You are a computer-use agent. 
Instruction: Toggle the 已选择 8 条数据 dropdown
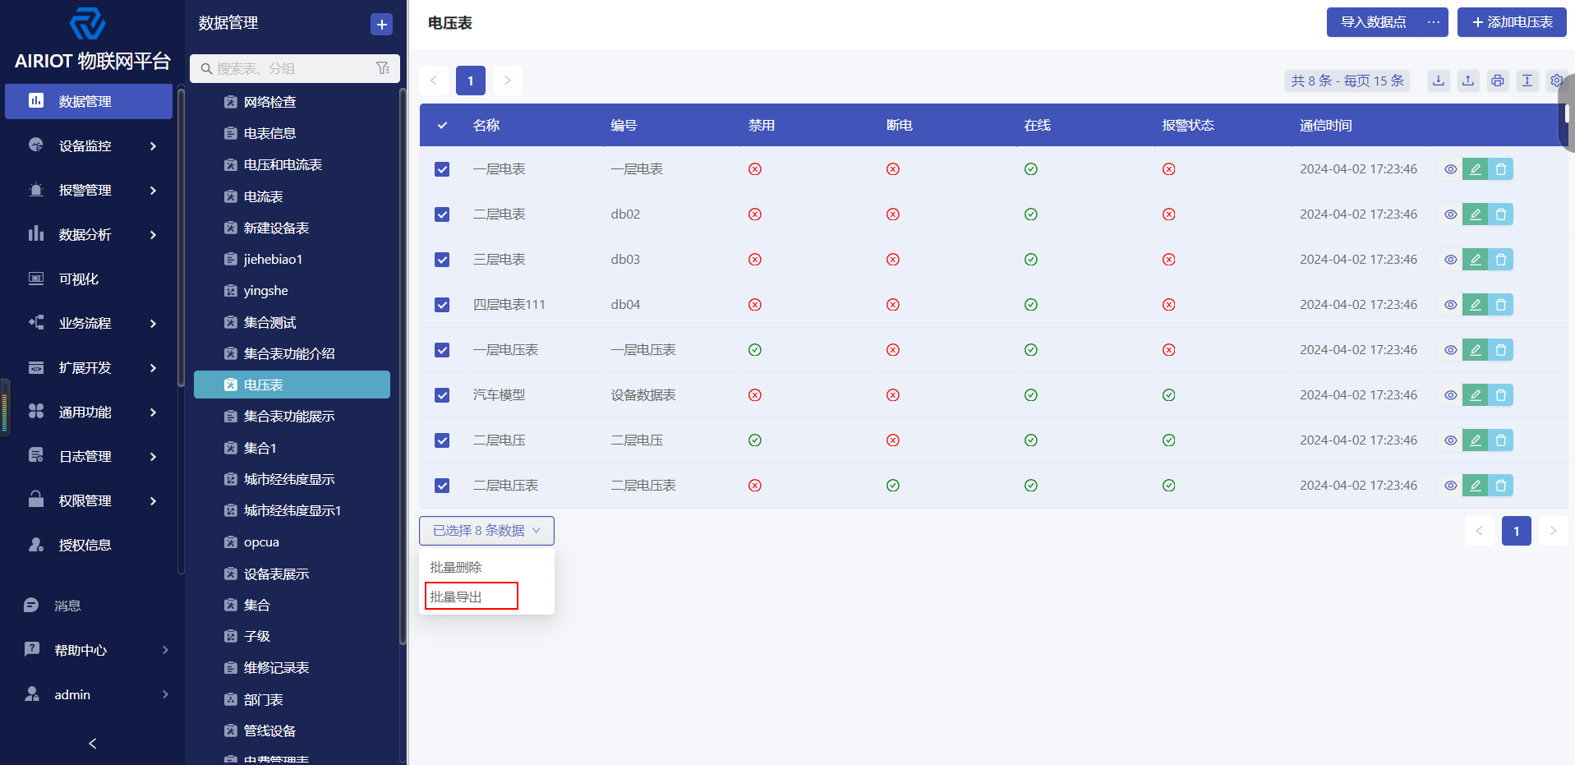click(x=486, y=531)
